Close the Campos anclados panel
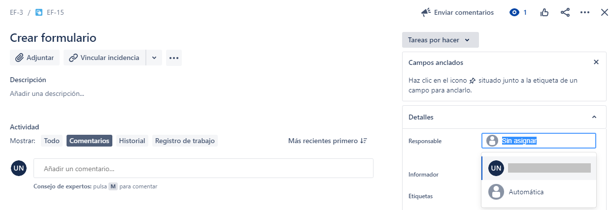Image resolution: width=612 pixels, height=210 pixels. 596,62
